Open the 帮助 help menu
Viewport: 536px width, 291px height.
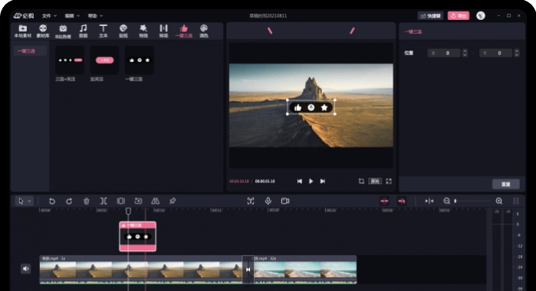click(95, 16)
